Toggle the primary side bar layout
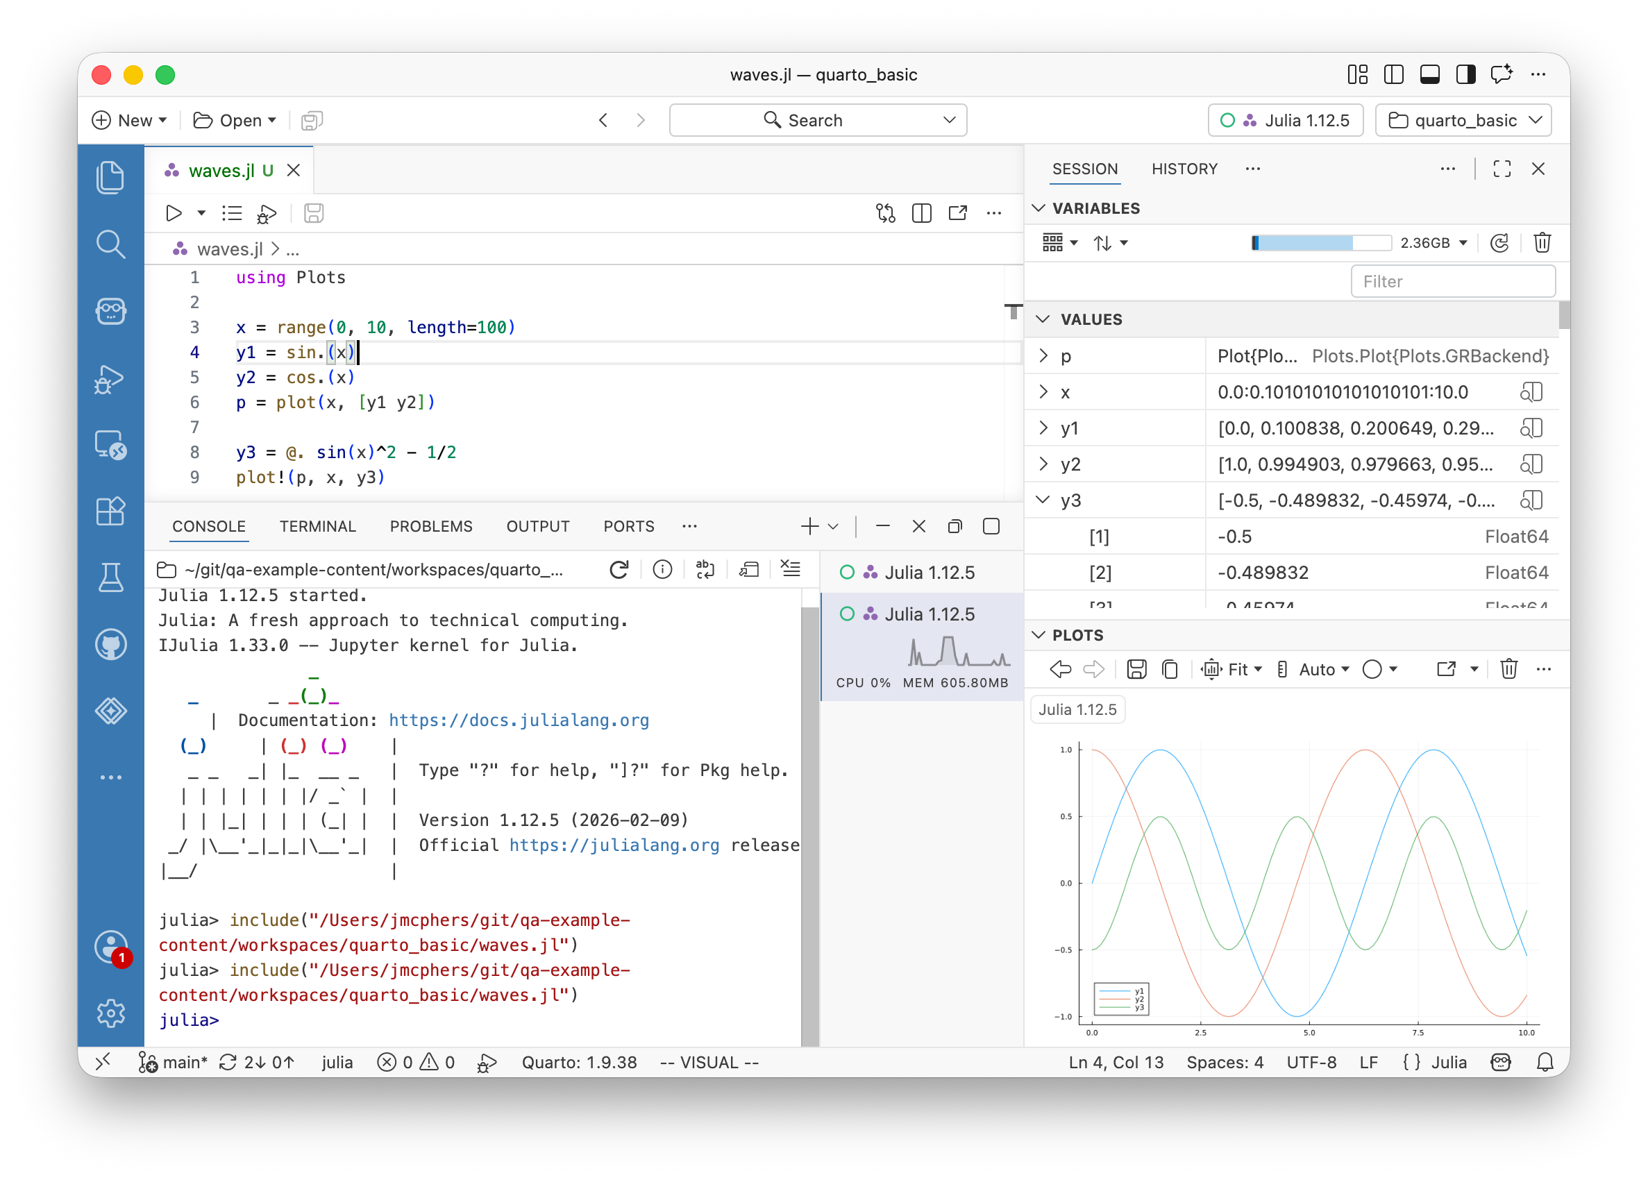This screenshot has width=1648, height=1180. click(x=1394, y=75)
